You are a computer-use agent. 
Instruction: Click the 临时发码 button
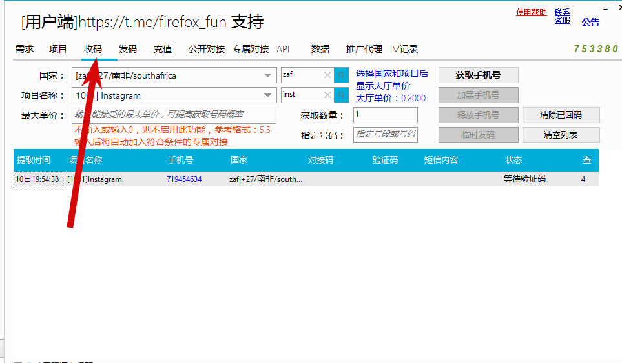[x=479, y=135]
